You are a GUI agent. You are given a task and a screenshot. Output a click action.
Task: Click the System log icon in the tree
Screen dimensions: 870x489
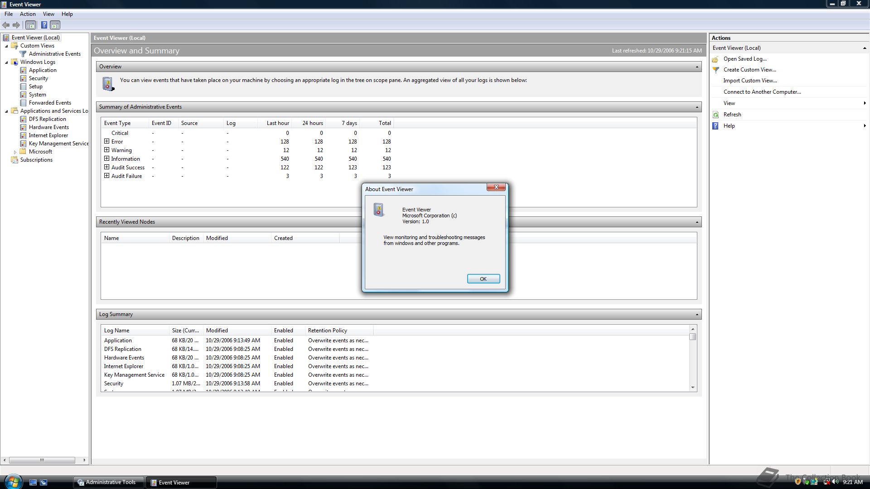click(23, 95)
